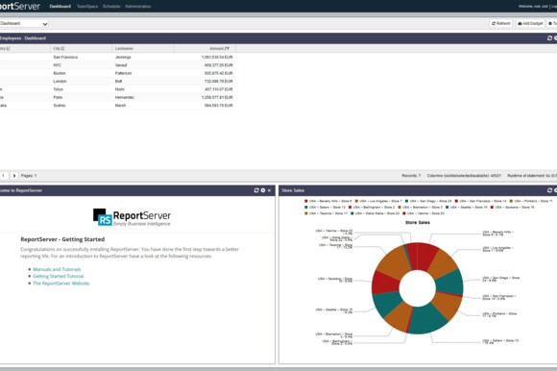This screenshot has width=557, height=371.
Task: Switch to the Administration module
Action: [138, 7]
